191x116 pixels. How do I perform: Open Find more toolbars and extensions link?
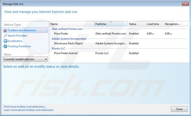[x=25, y=107]
